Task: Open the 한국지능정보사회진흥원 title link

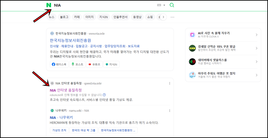Action: [x=70, y=41]
